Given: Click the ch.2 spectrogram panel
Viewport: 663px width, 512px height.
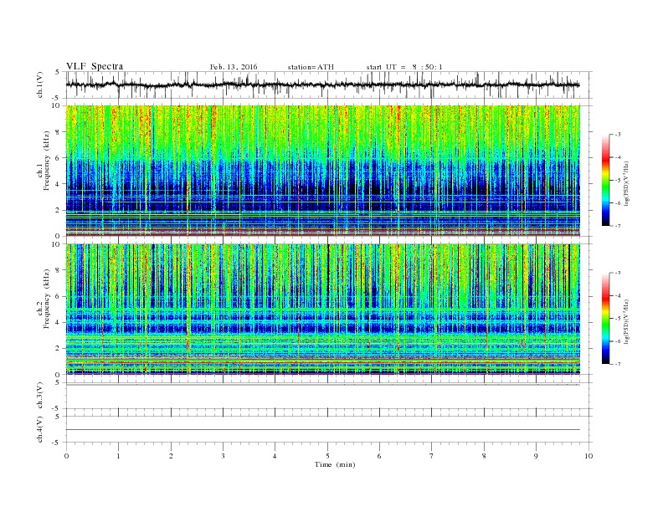Looking at the screenshot, I should pos(323,310).
